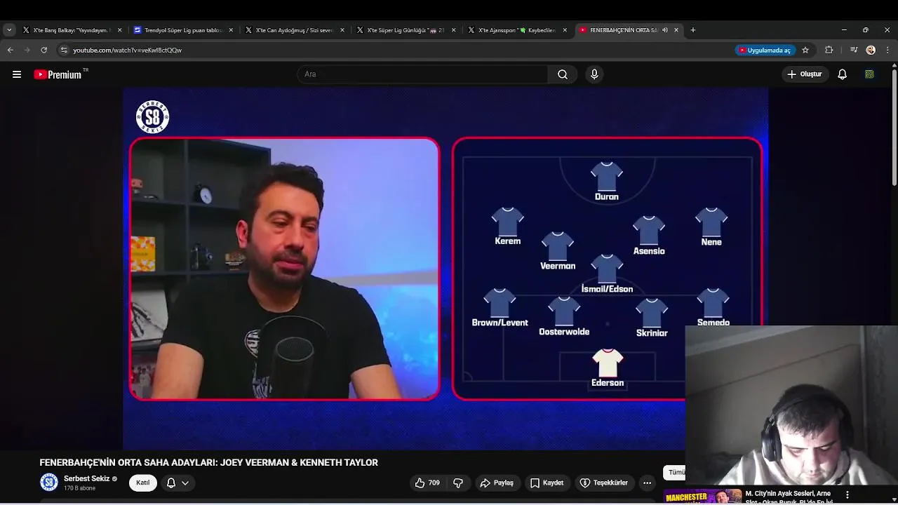898x505 pixels.
Task: Close the X'te Barış Balkay tab
Action: [x=119, y=30]
